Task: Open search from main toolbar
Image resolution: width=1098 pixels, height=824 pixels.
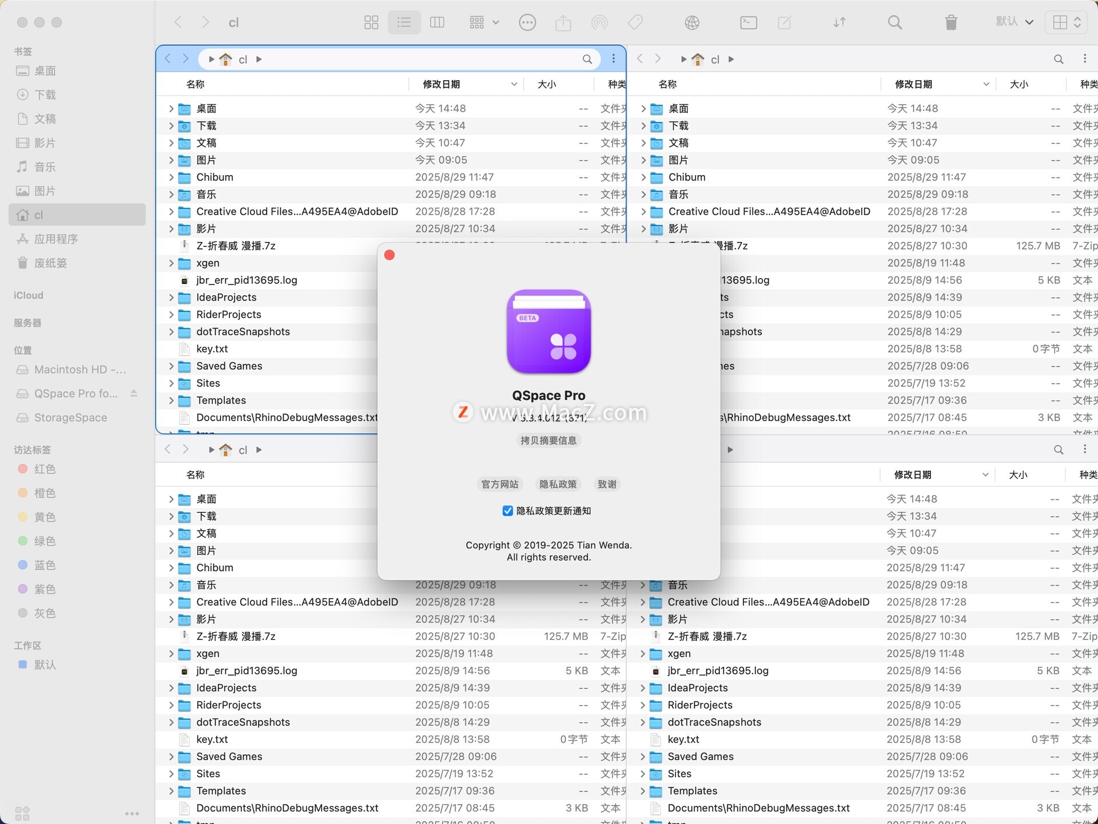Action: 895,22
